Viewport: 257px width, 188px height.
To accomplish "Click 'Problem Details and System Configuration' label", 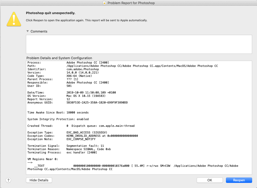I will 59,58.
